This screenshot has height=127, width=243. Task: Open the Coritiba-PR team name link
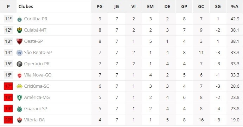[36, 19]
